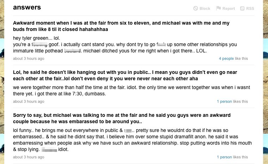Open timestamp under the tyler greeen answer
Screen dimensions: 268x164
tap(29, 58)
